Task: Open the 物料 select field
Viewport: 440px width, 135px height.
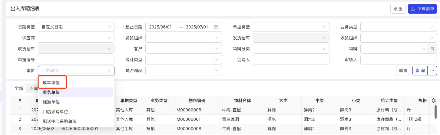Action: tap(394, 49)
